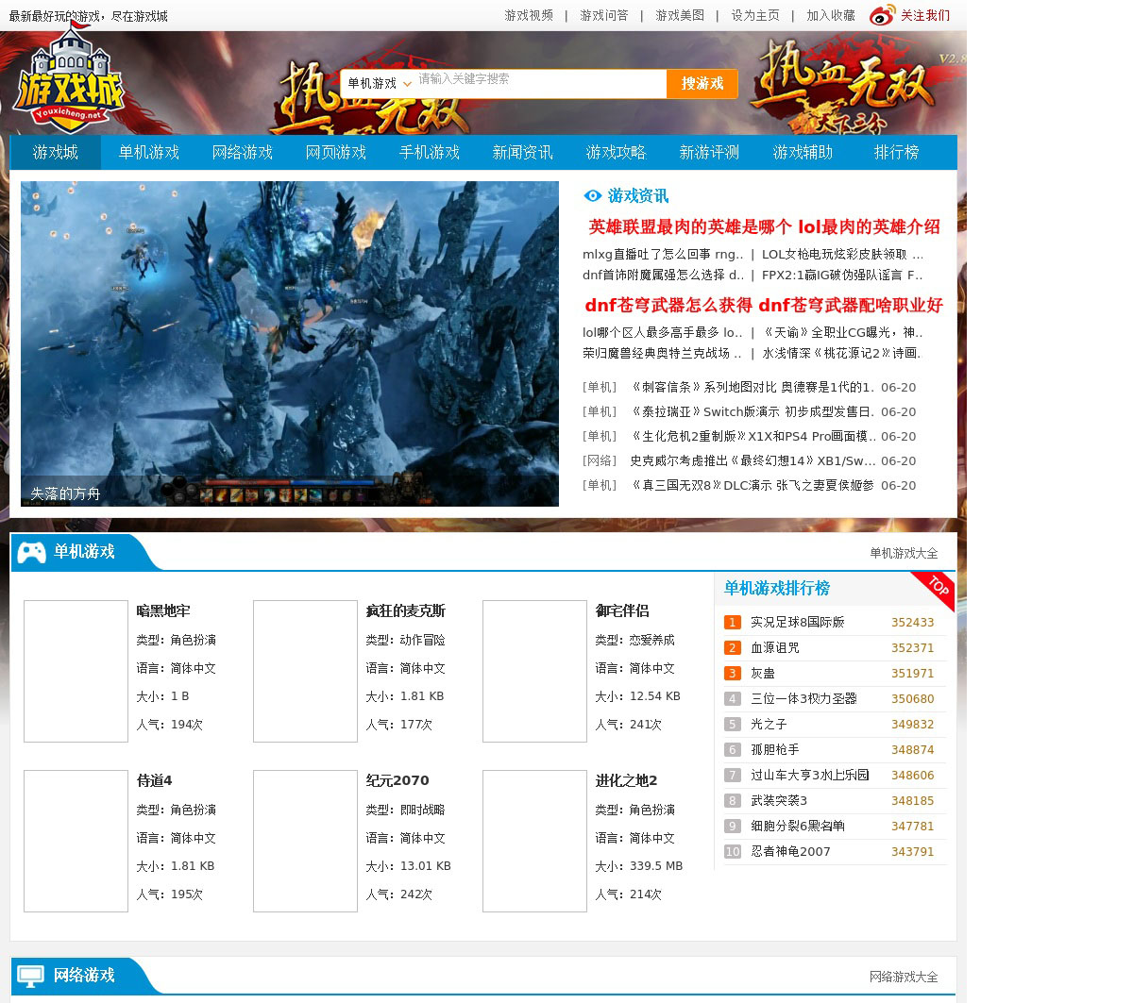Open the 新闻资讯 navigation tab

tap(523, 152)
